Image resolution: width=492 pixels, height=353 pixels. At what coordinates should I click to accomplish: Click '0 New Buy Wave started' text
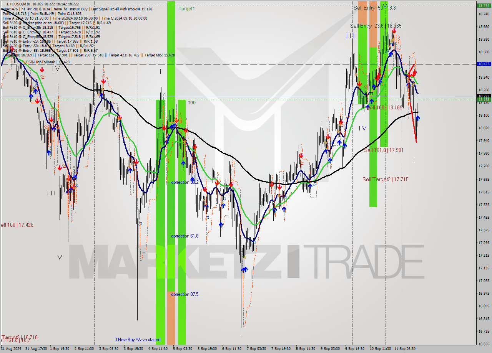(138, 340)
